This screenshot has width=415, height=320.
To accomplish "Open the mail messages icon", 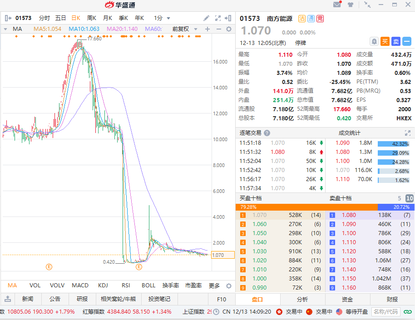I will pyautogui.click(x=337, y=5).
